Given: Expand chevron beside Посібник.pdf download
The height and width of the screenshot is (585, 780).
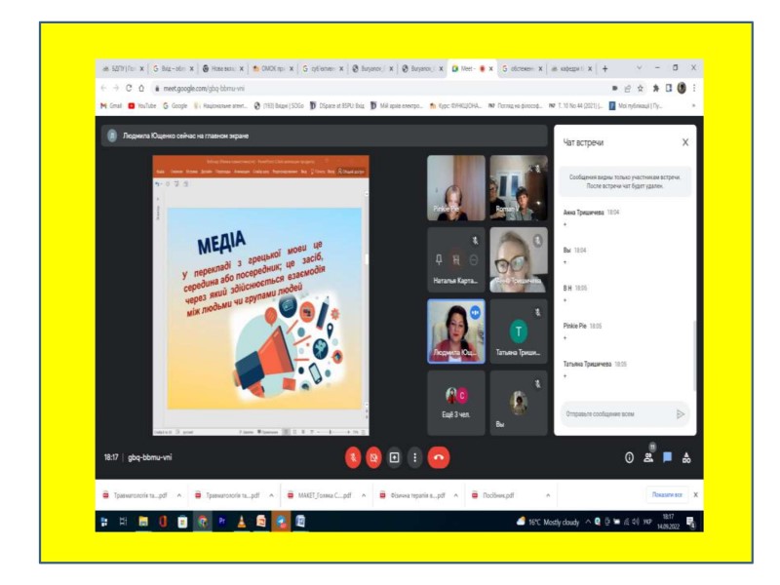Looking at the screenshot, I should (548, 495).
